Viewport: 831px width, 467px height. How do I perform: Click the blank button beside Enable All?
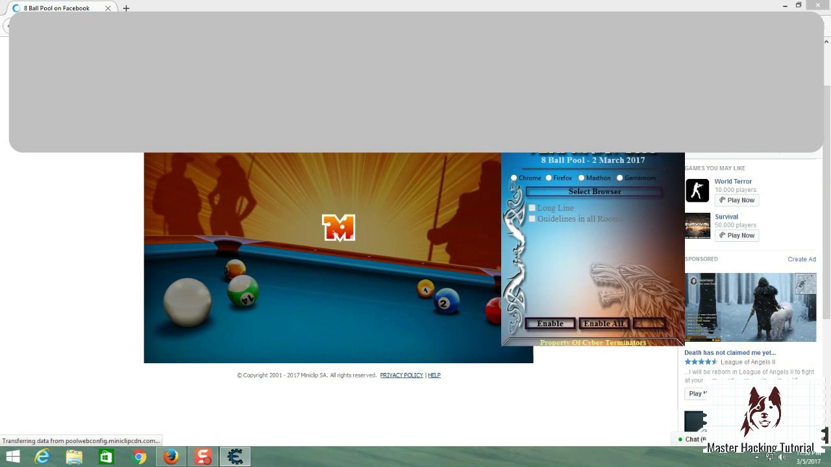(x=649, y=324)
